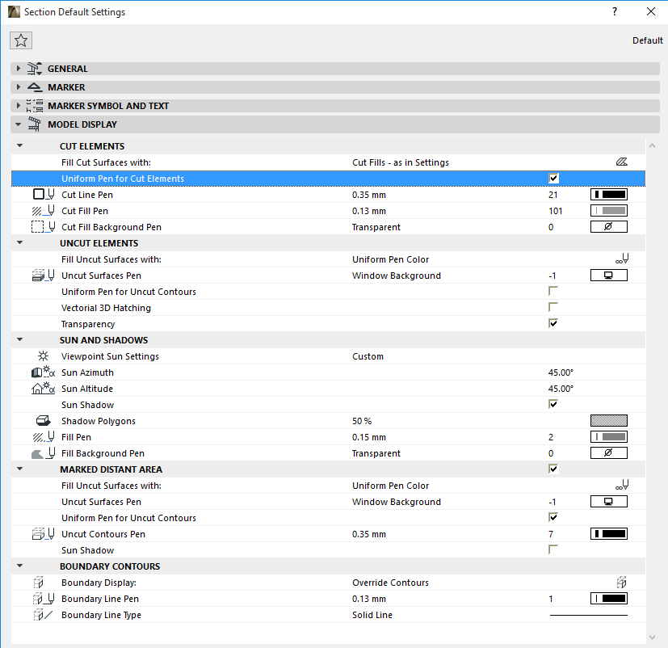Enable Sun Shadow in Marked Distant Area
The width and height of the screenshot is (668, 648).
click(553, 549)
